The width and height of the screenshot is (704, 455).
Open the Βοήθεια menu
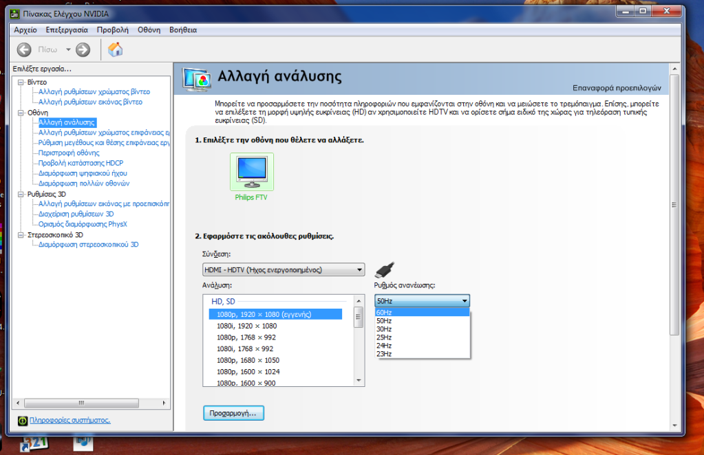pyautogui.click(x=183, y=30)
